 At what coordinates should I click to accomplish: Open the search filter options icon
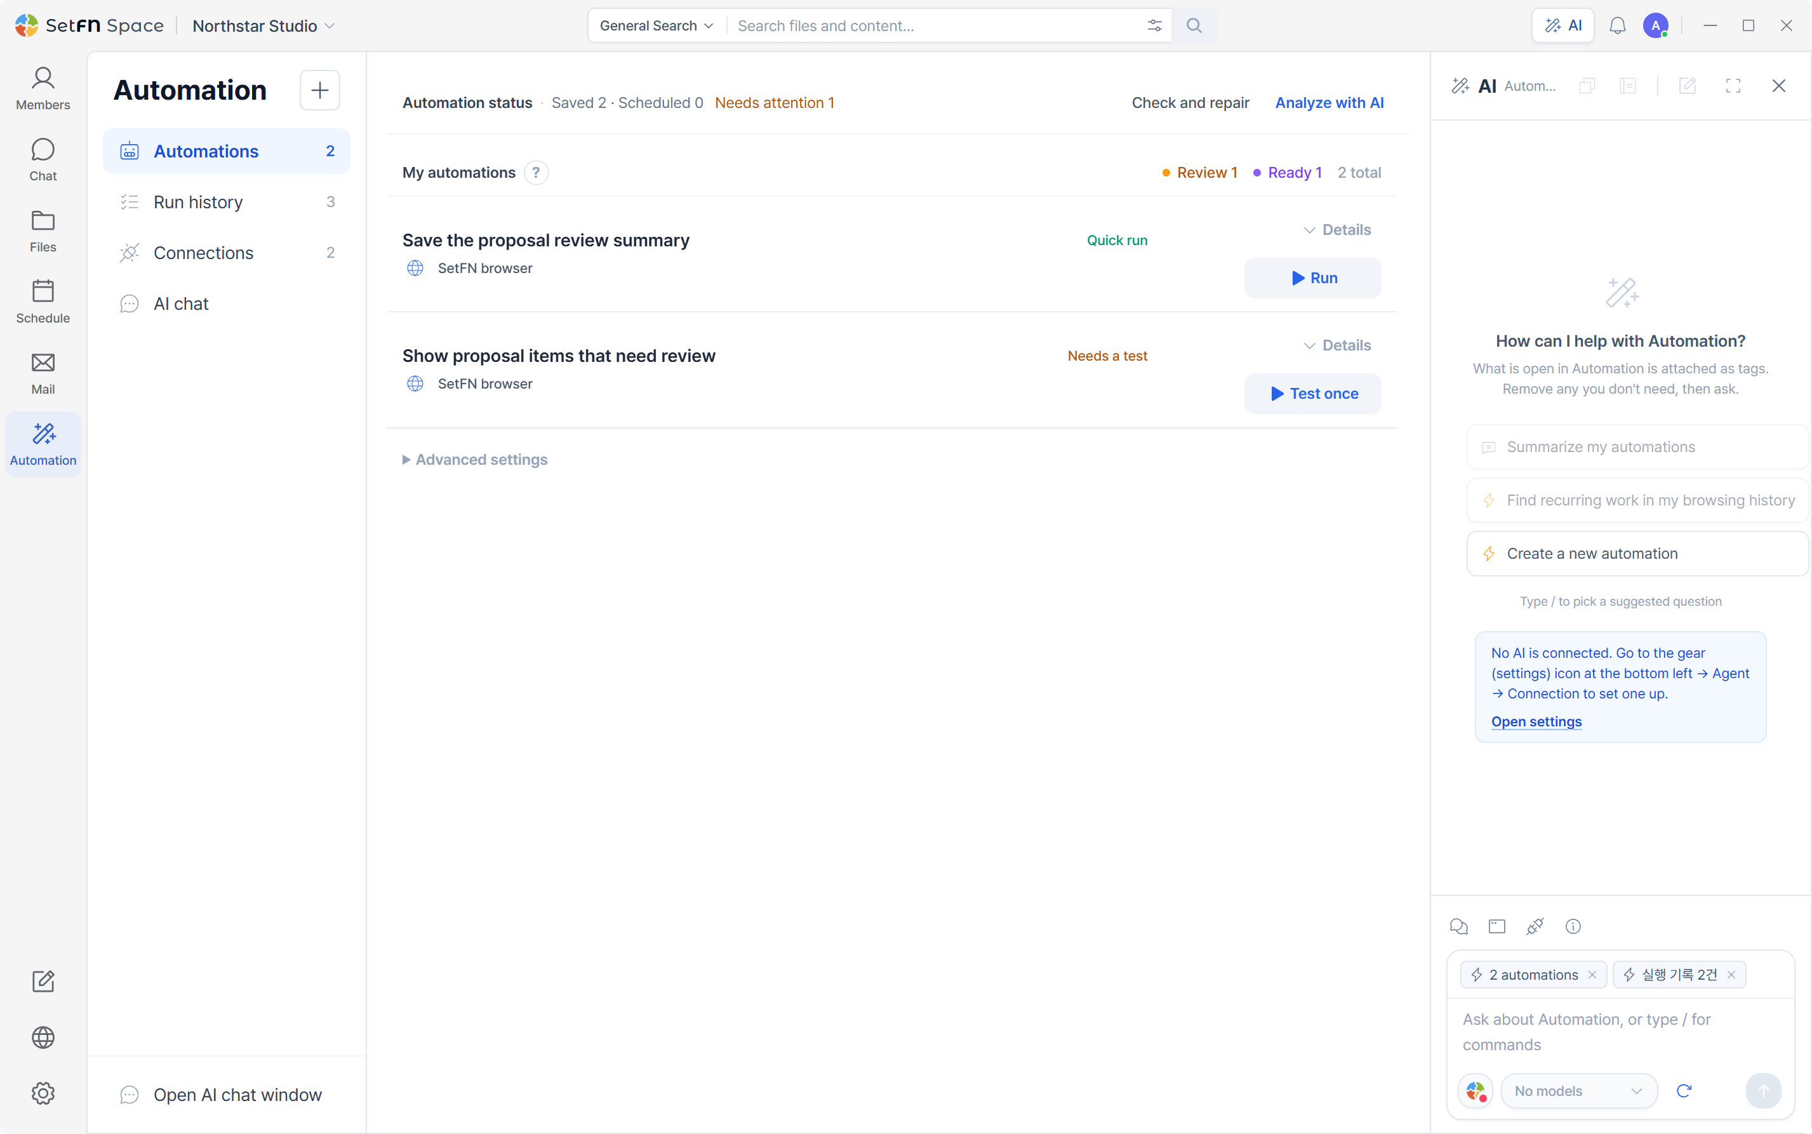[1154, 25]
